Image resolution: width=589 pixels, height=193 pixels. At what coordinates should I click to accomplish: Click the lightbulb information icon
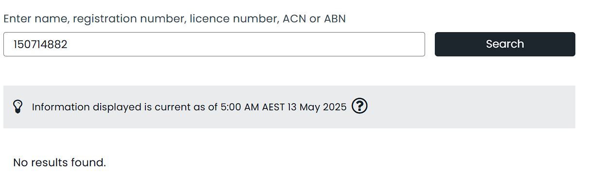[x=18, y=106]
